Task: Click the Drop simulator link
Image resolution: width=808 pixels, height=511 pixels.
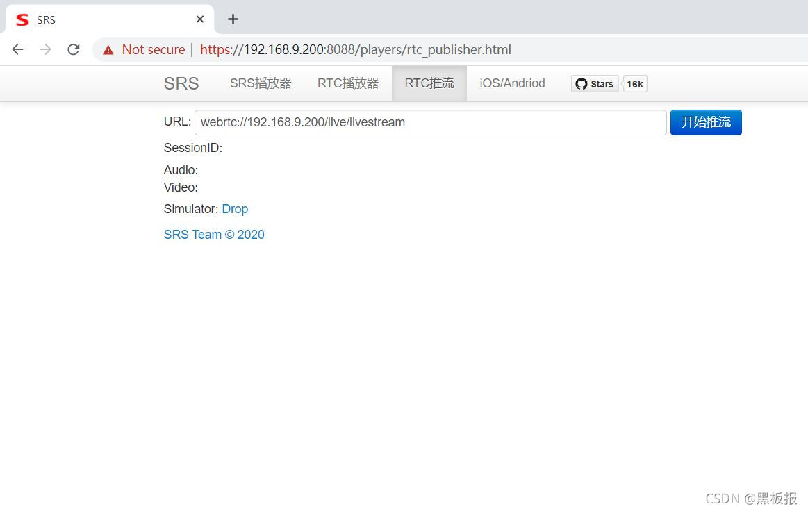Action: (235, 209)
